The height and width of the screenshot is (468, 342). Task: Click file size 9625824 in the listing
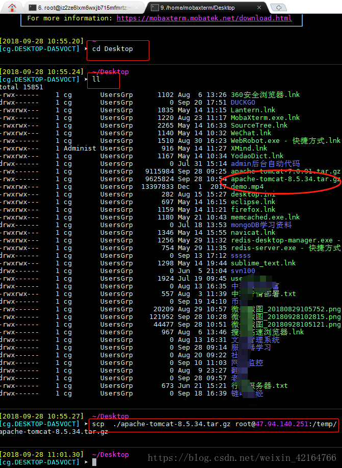pyautogui.click(x=160, y=179)
